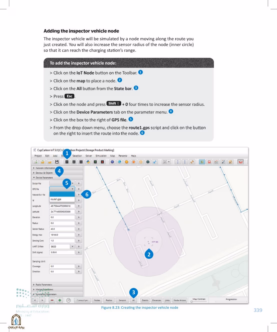Click the IoT Node button on the toolbar
277x332 pixels.
click(67, 162)
